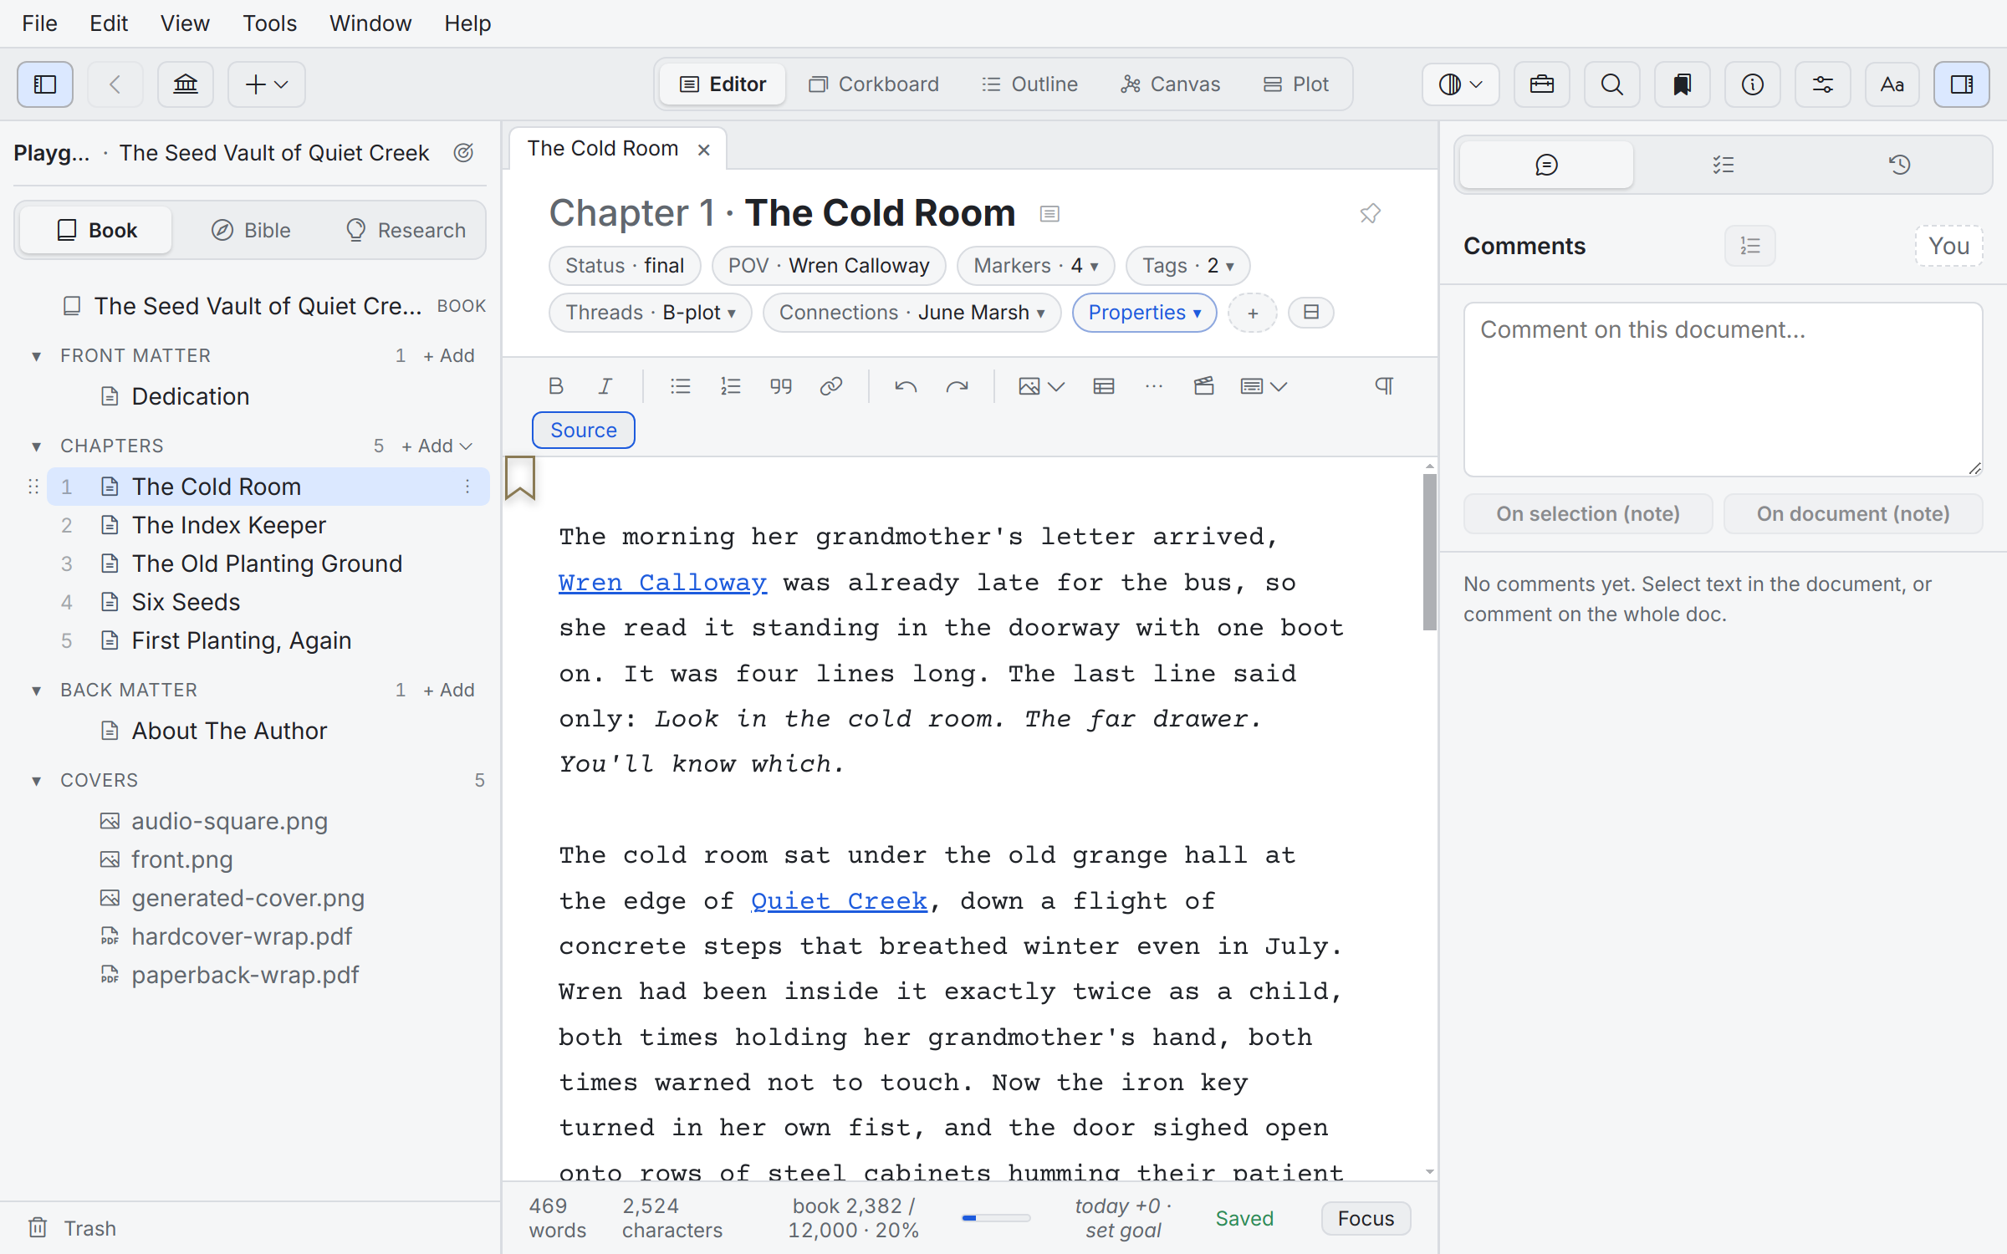
Task: Click On document (note) button
Action: (1853, 513)
